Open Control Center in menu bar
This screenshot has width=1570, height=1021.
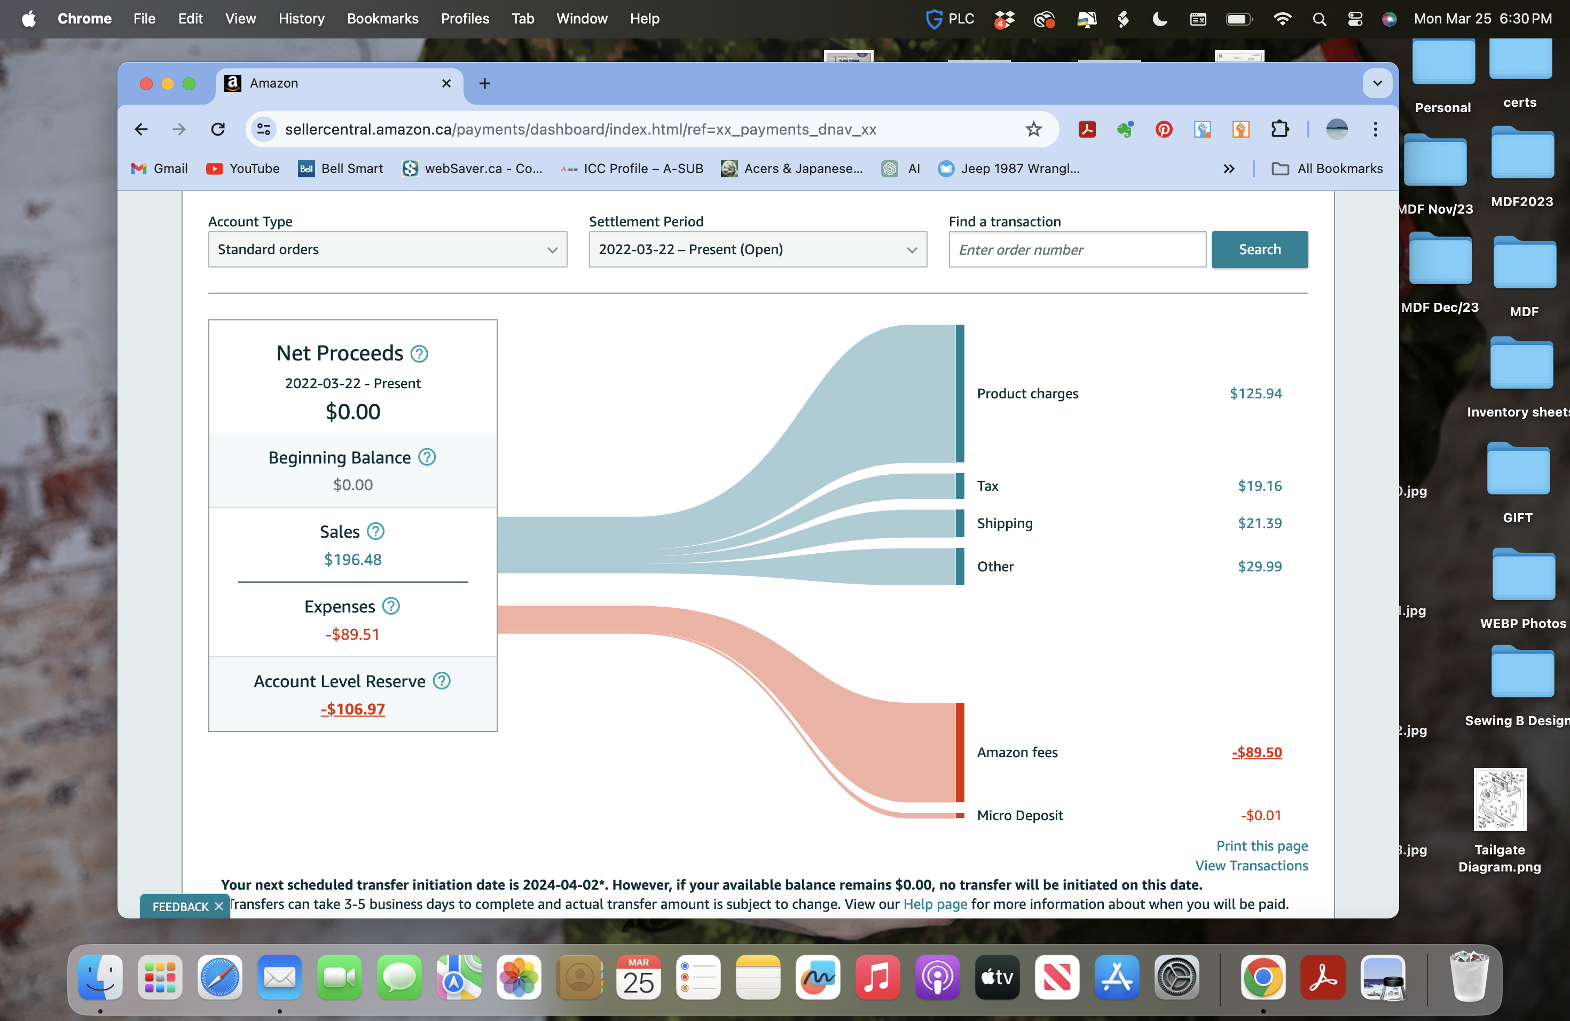1355,19
